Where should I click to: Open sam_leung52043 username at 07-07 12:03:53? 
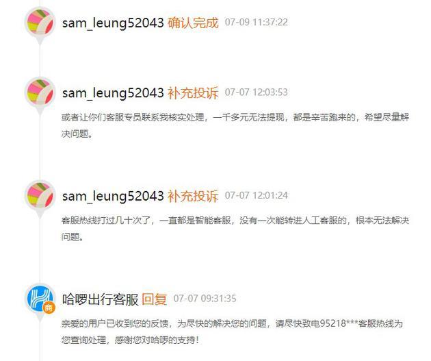pyautogui.click(x=113, y=93)
